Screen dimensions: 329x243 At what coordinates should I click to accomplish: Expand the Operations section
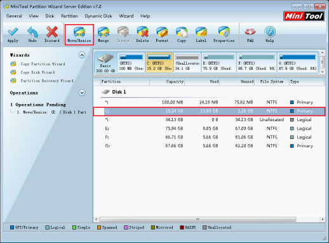(x=82, y=93)
